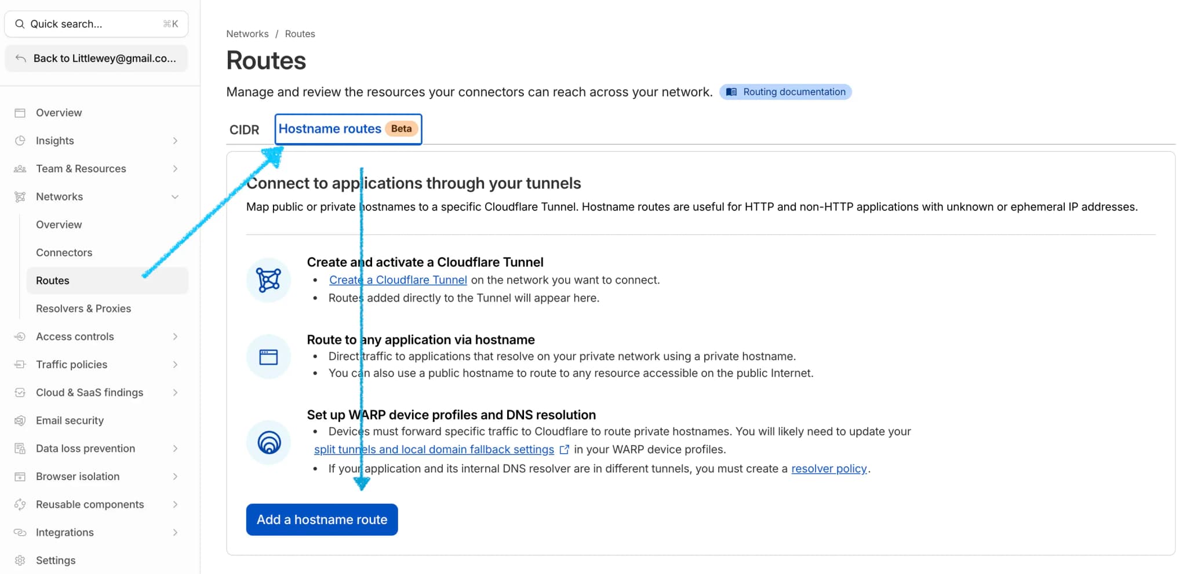Click the text "Routes added directly to the Tunnel will appear here."
1187x574 pixels.
tap(464, 298)
